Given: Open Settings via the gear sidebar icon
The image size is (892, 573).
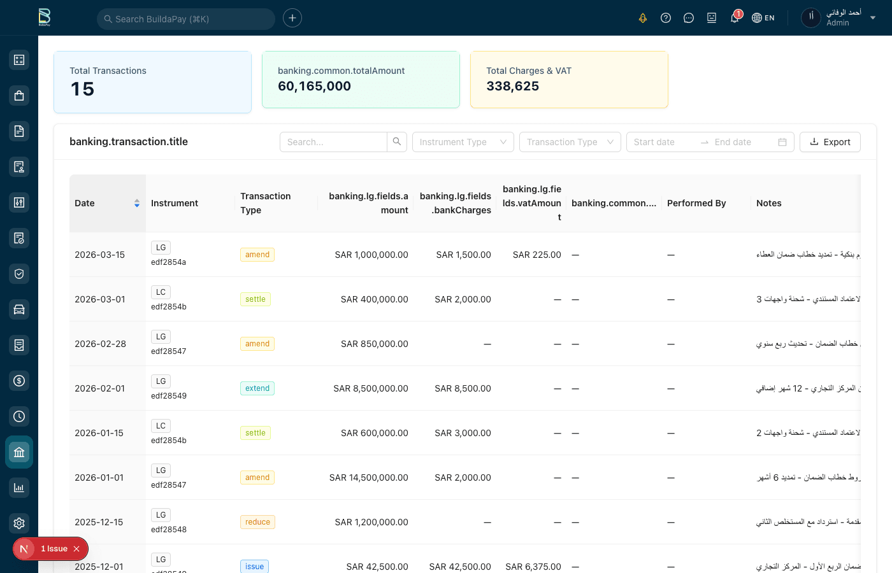Looking at the screenshot, I should click(19, 523).
